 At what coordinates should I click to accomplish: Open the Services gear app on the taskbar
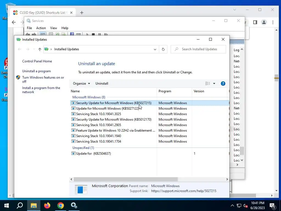(x=74, y=206)
